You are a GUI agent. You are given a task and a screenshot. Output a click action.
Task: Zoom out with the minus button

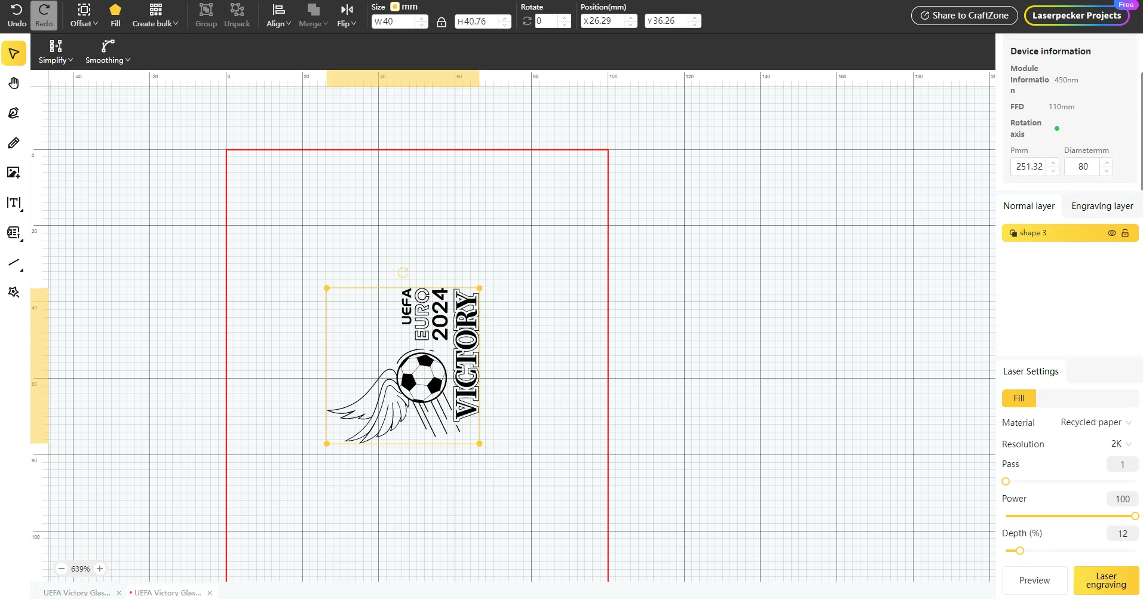tap(61, 569)
